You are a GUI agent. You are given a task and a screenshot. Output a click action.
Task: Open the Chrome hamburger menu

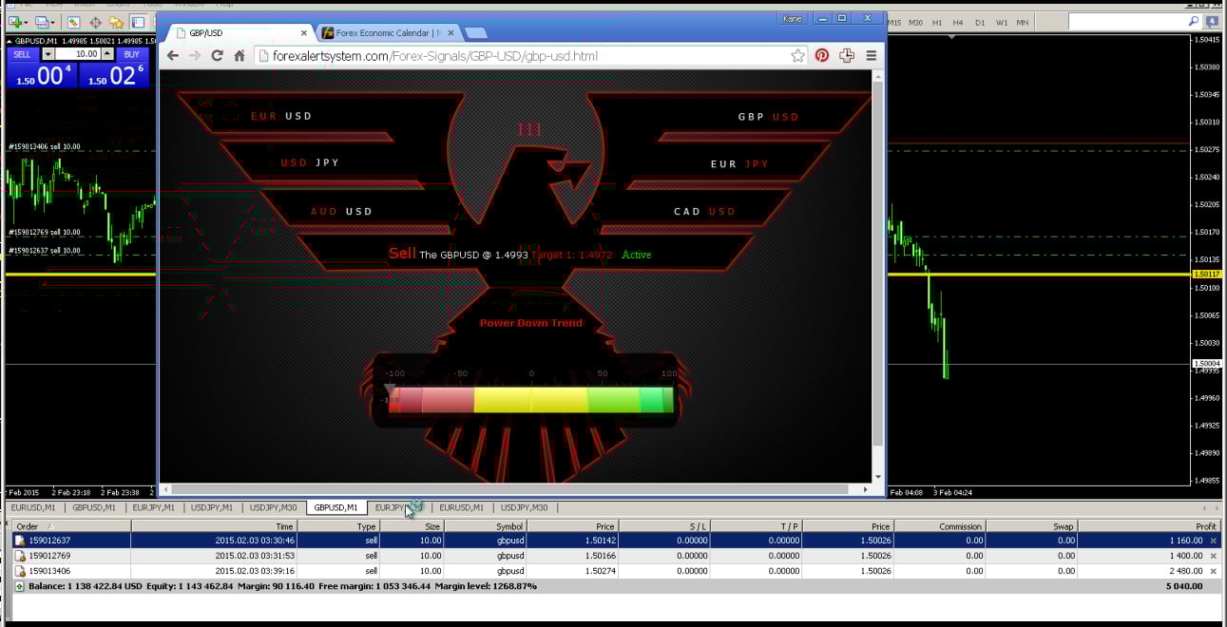point(871,56)
